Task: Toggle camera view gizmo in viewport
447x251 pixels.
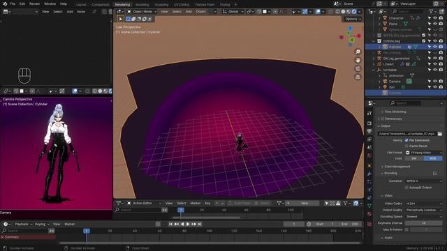Action: tap(358, 68)
